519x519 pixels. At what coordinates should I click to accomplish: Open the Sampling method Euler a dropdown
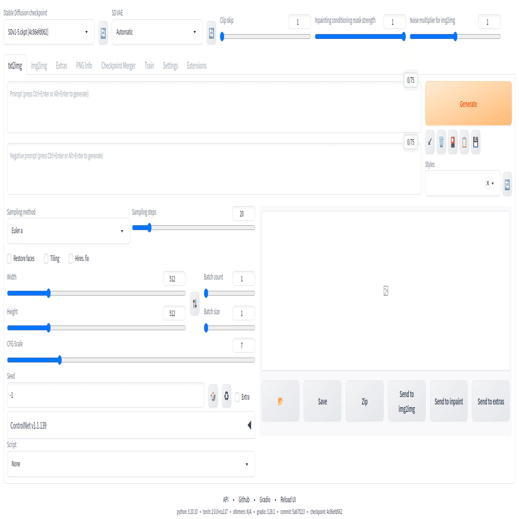[x=69, y=231]
